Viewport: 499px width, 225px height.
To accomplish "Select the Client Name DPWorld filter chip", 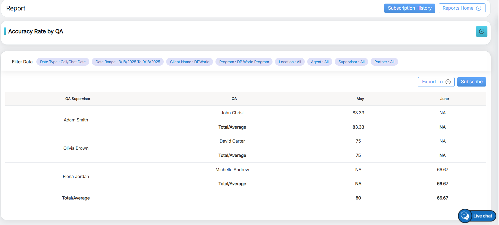I will tap(190, 62).
